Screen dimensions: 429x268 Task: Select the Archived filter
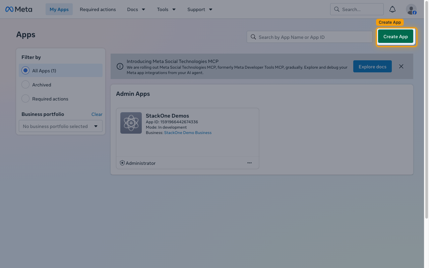pyautogui.click(x=61, y=85)
